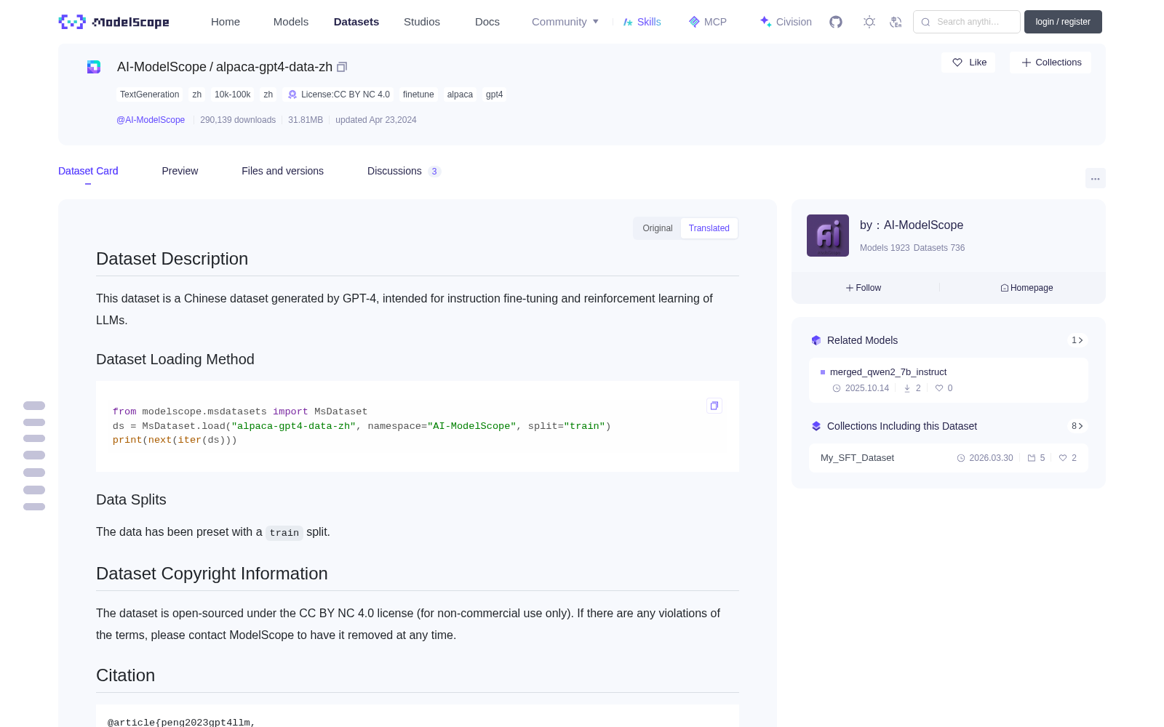Switch to the Preview tab
The width and height of the screenshot is (1164, 727).
point(180,171)
